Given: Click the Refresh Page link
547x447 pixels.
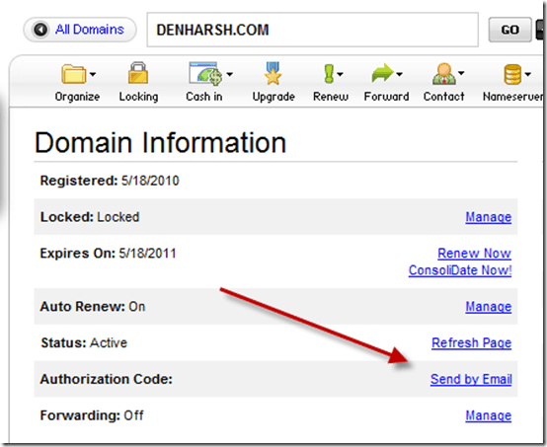Looking at the screenshot, I should (x=471, y=343).
